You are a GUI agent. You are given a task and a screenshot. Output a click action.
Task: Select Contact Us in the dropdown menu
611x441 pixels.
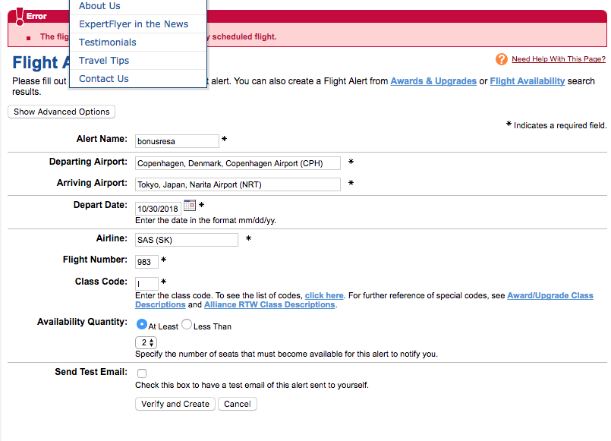click(104, 79)
